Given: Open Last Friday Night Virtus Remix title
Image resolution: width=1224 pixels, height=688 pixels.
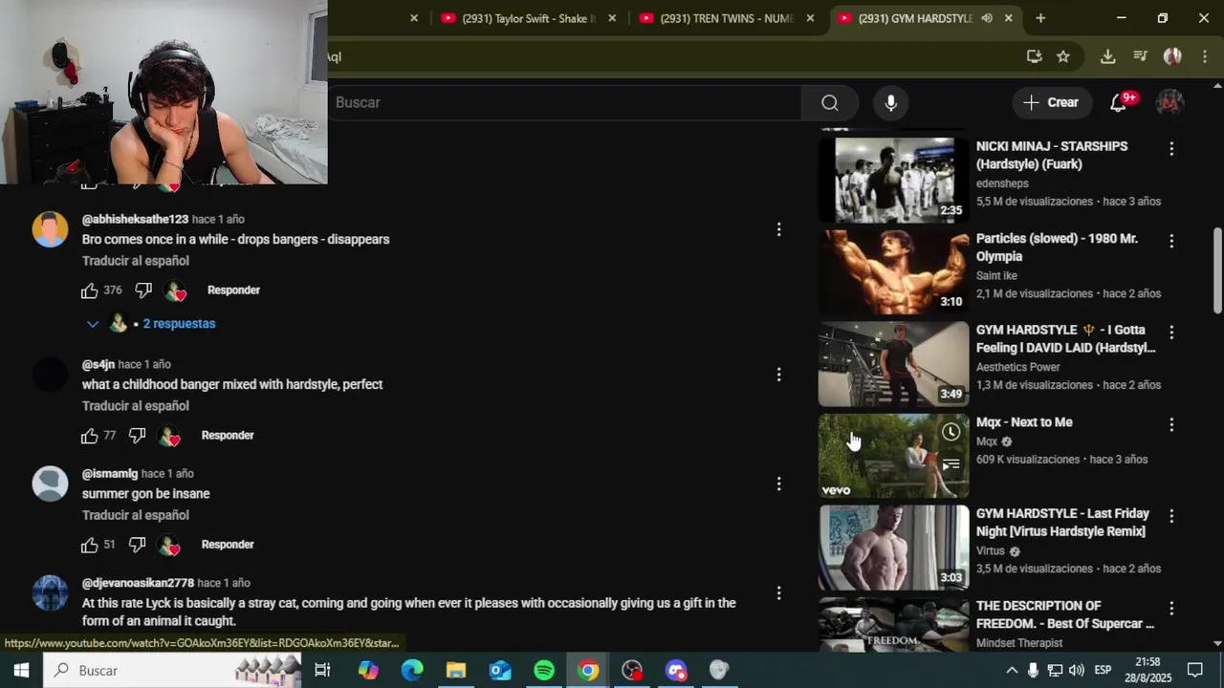Looking at the screenshot, I should (1062, 523).
